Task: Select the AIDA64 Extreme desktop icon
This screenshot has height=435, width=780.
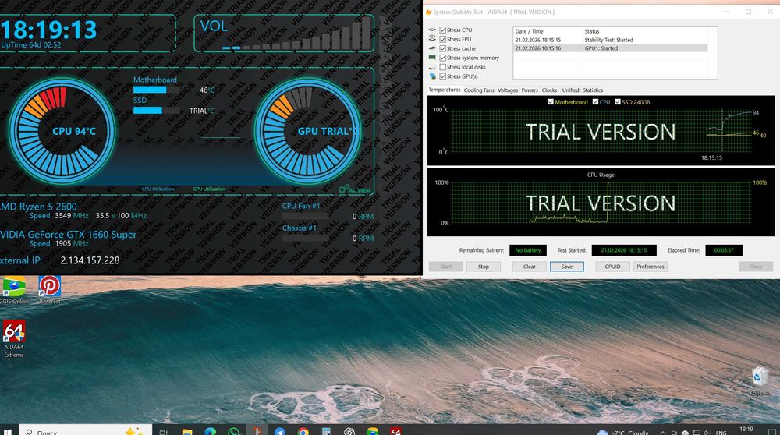Action: click(14, 339)
